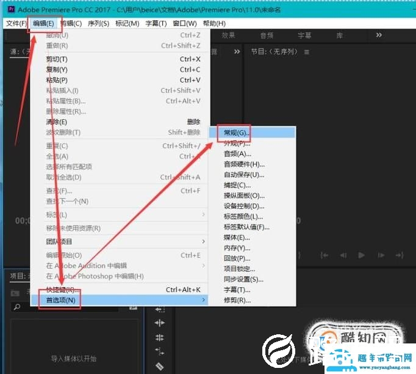The height and width of the screenshot is (374, 416).
Task: Choose 清除(E) menu entry
Action: click(x=120, y=122)
